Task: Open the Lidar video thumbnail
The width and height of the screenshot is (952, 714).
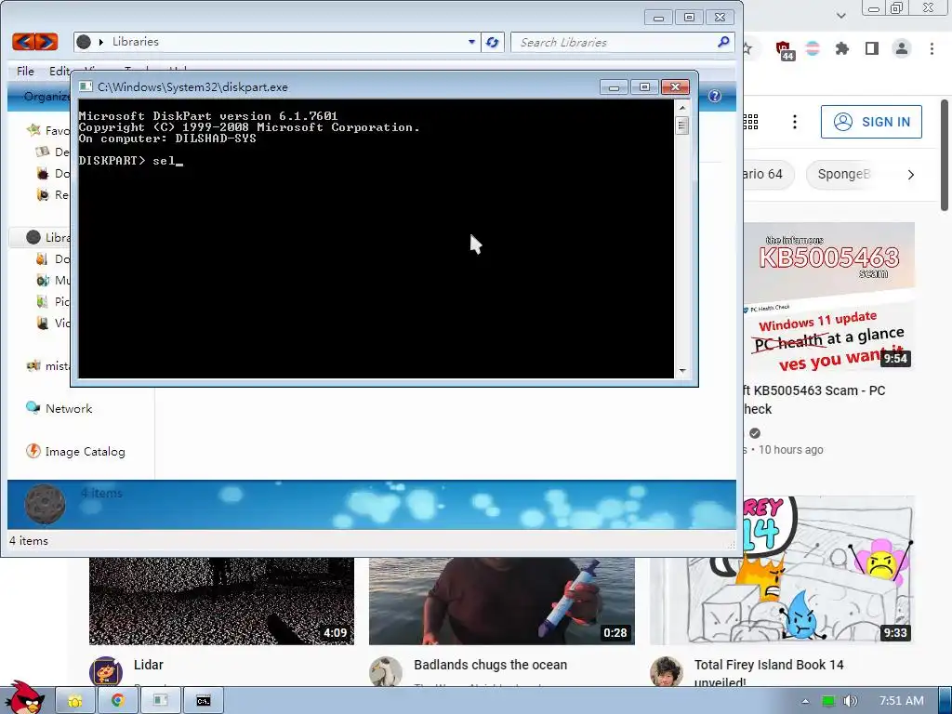Action: (221, 602)
